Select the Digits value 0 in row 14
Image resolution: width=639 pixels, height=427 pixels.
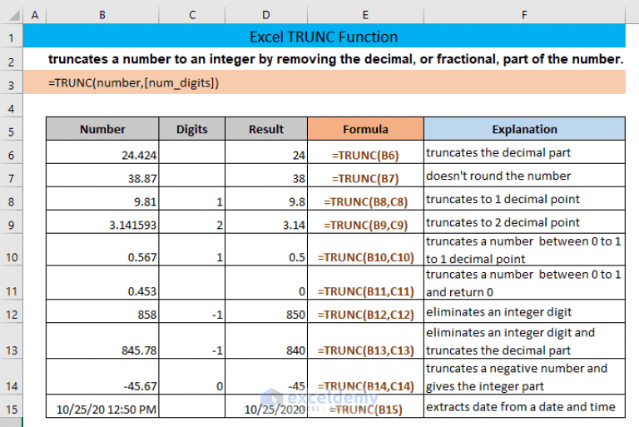[x=192, y=376]
